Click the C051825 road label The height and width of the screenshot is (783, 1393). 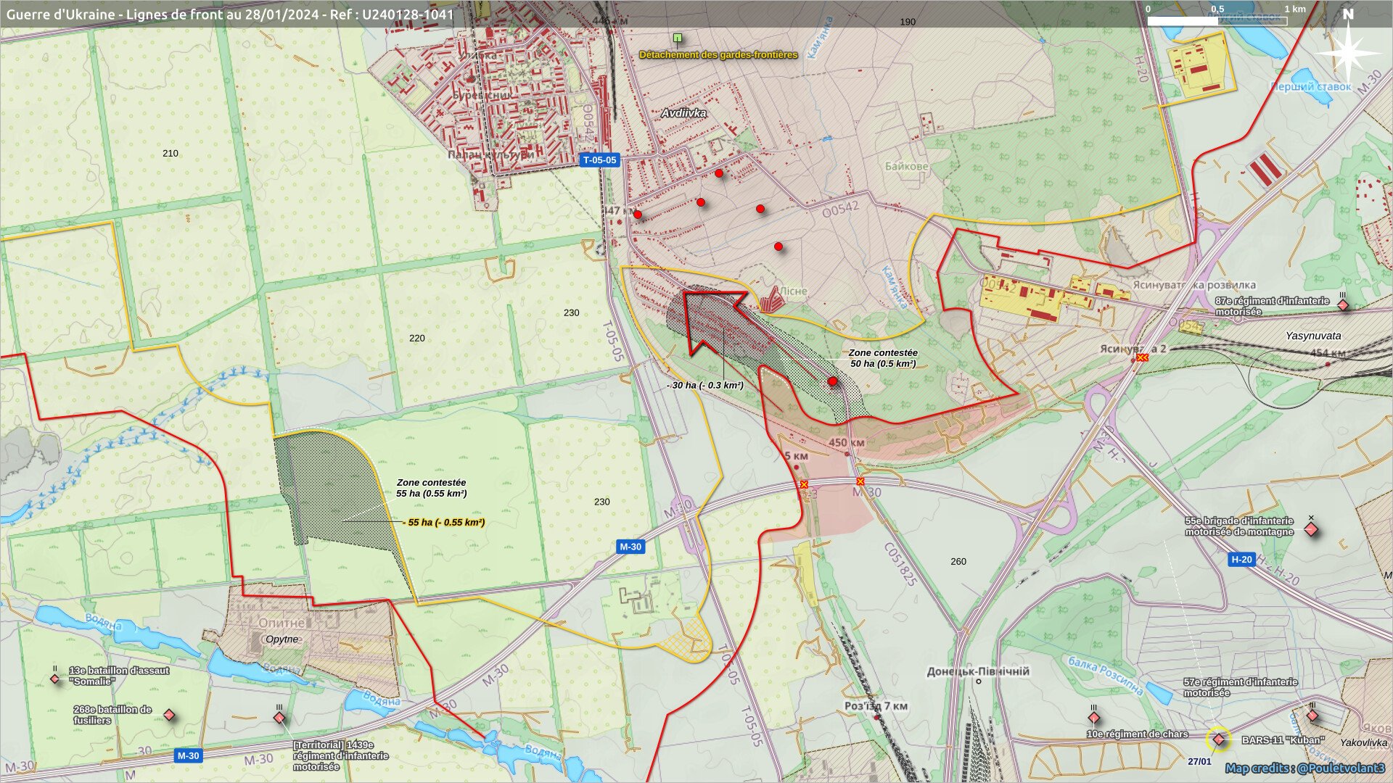point(900,564)
